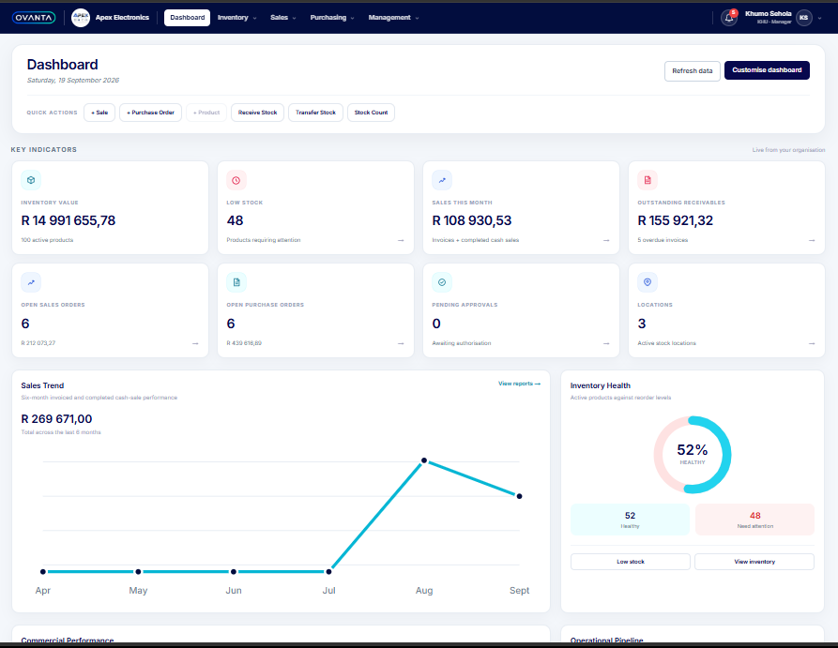Click the Apex Electronics company logo
Image resolution: width=838 pixels, height=648 pixels.
click(x=81, y=18)
